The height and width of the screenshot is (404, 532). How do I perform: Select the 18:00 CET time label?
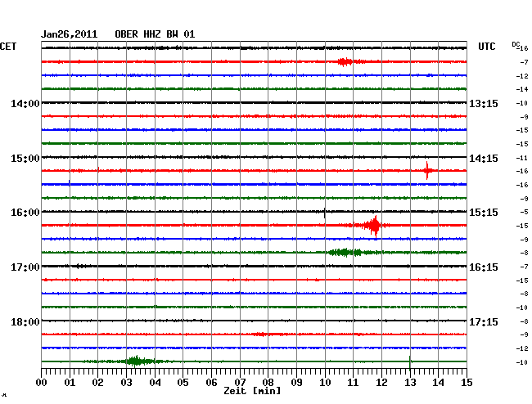coord(25,321)
